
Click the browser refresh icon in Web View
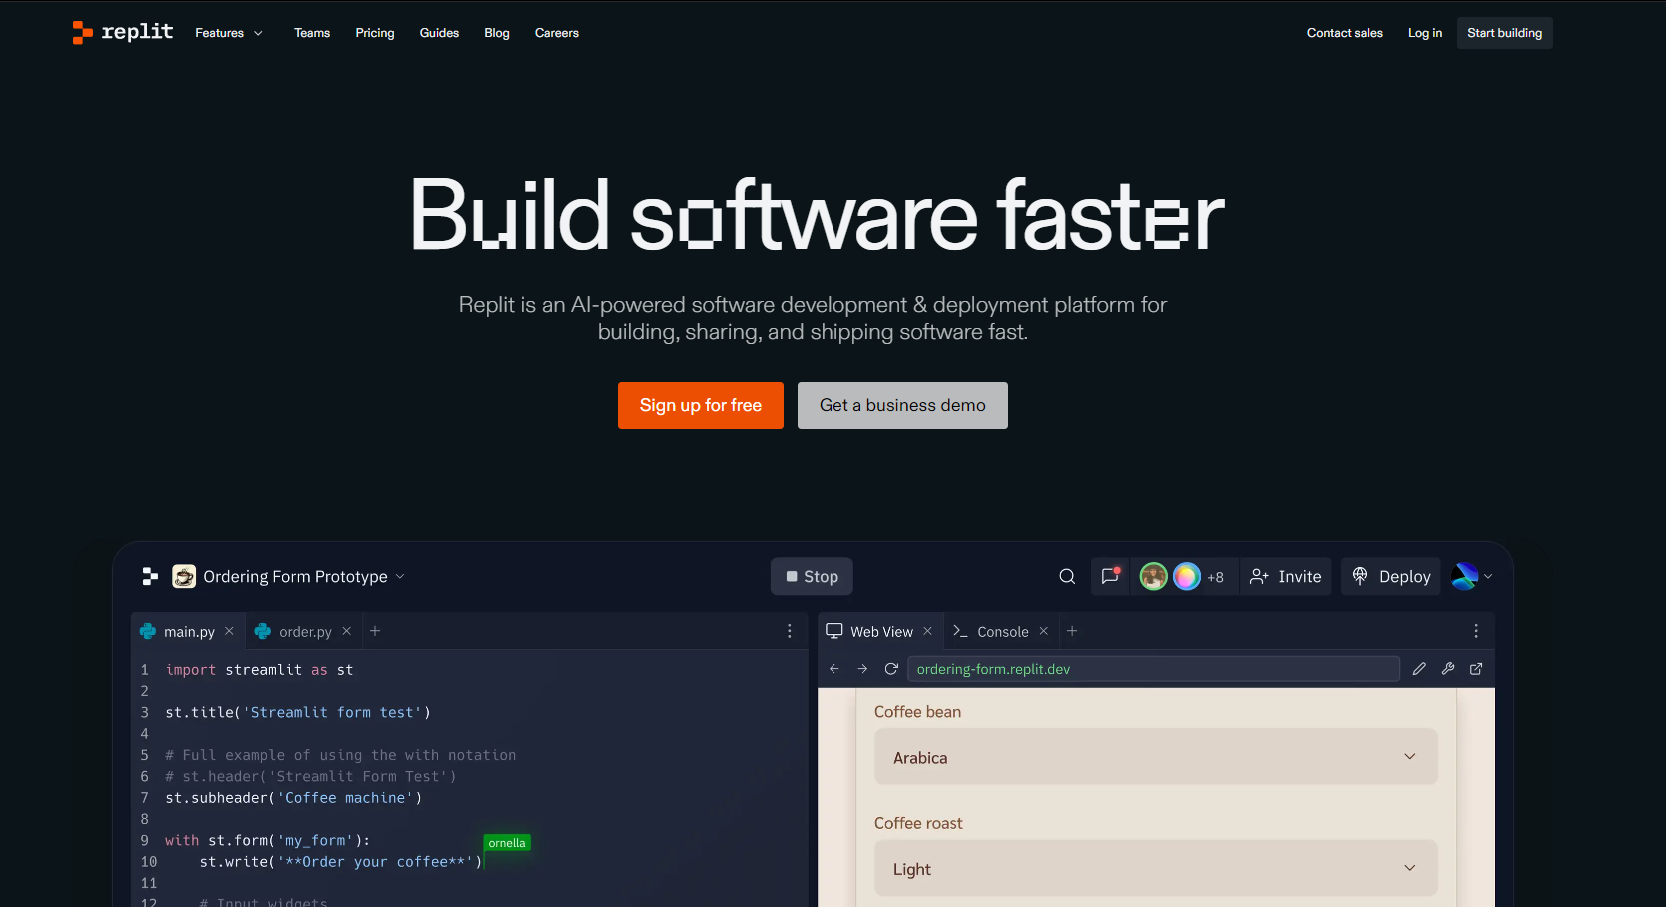click(891, 669)
